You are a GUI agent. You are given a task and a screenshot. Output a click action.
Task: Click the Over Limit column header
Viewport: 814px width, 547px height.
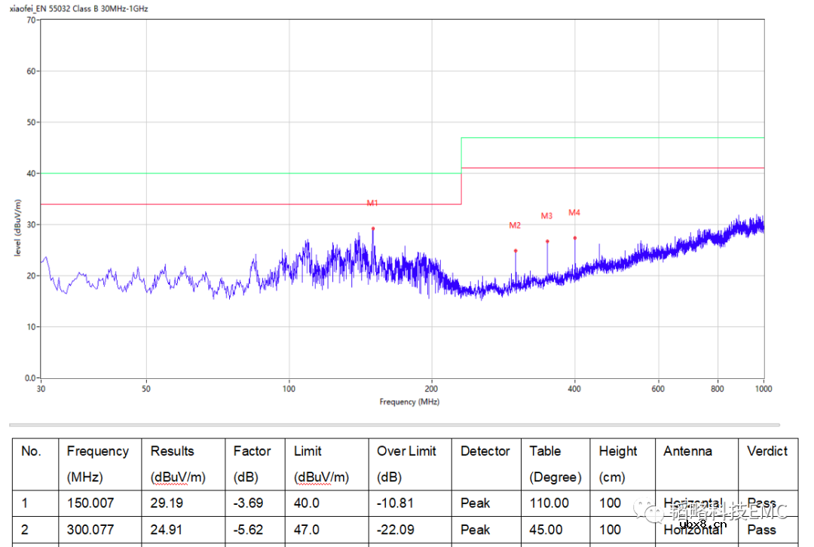click(x=406, y=451)
